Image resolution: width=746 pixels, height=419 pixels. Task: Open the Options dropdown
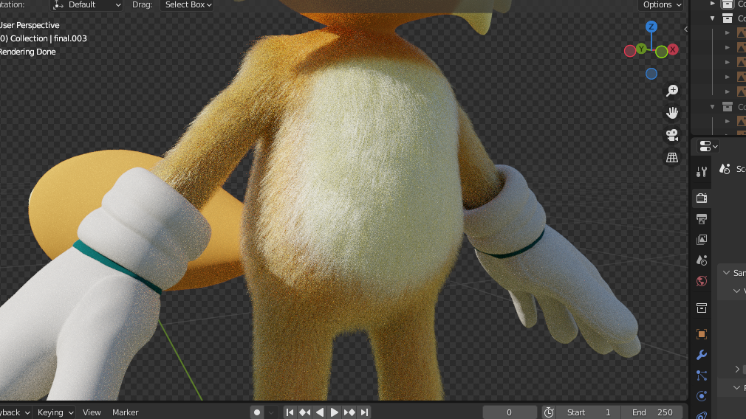pyautogui.click(x=663, y=4)
